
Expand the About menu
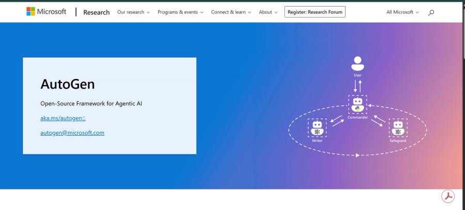coord(268,12)
